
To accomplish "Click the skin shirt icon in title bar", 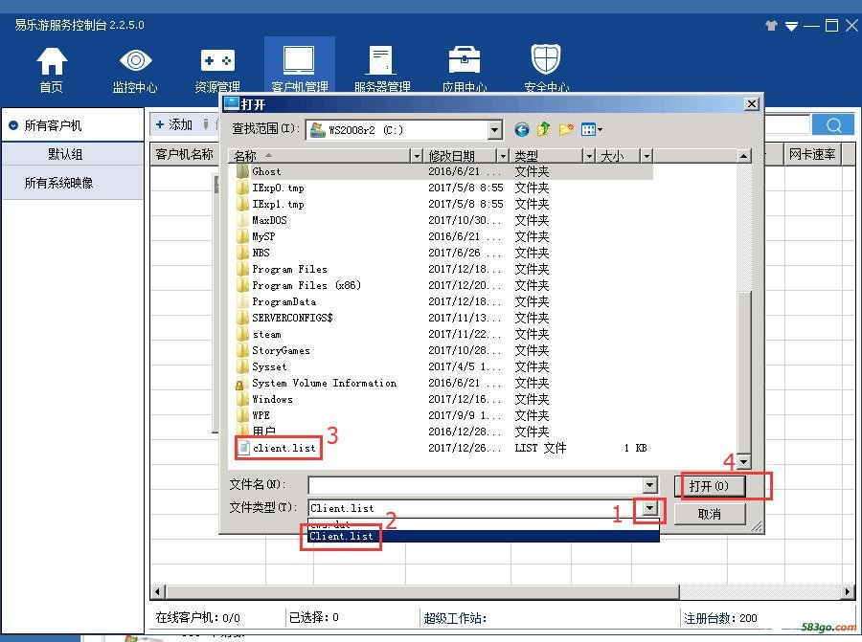I will click(771, 25).
